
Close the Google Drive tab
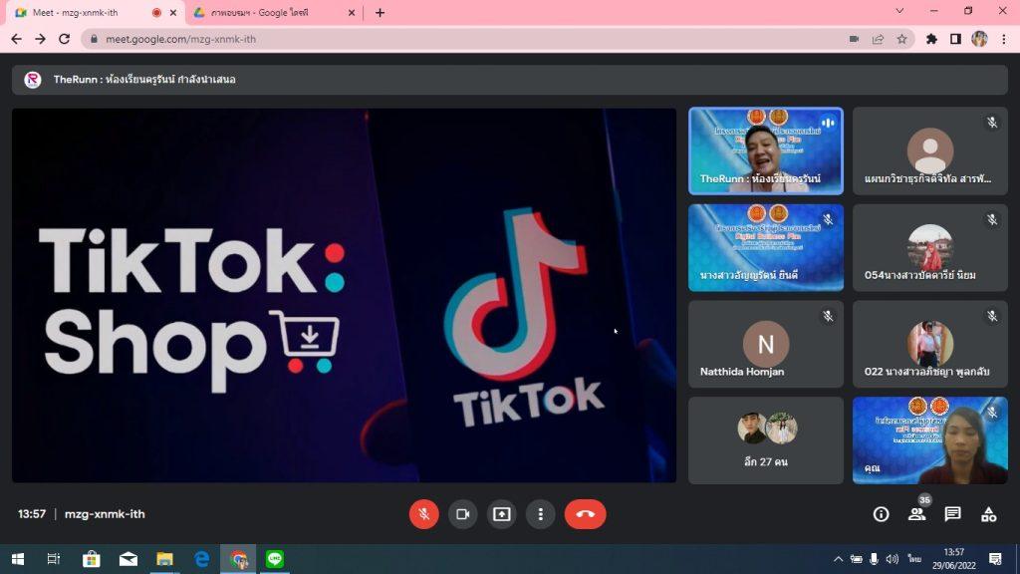coord(352,12)
